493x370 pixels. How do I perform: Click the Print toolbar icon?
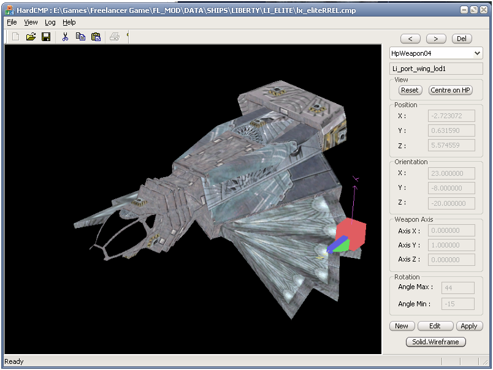point(115,37)
